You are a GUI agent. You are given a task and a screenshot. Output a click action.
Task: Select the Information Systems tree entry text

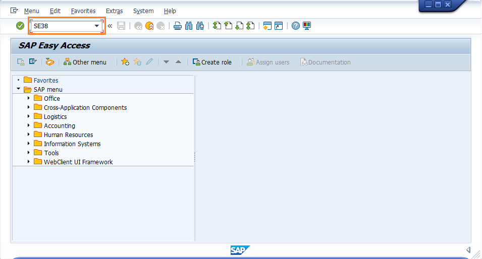[72, 144]
